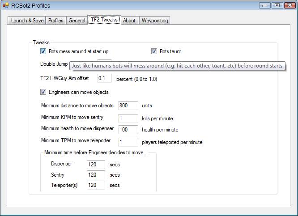Close the RCBot2 Profiles window
Screen dimensions: 298x216
[x=289, y=5]
